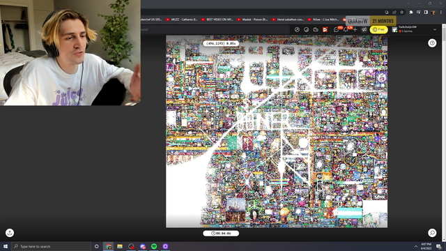Viewport: 446px width, 251px height.
Task: Click the r/place share upload button
Action: tap(10, 233)
